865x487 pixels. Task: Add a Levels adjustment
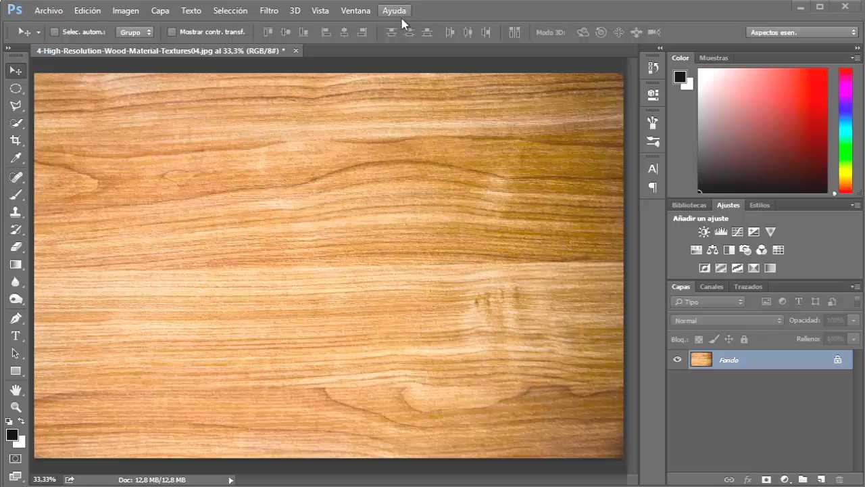point(720,232)
